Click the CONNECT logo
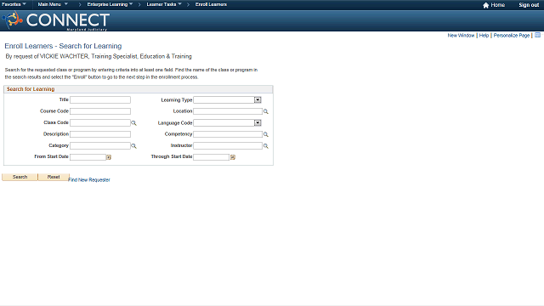The image size is (544, 306). point(56,20)
